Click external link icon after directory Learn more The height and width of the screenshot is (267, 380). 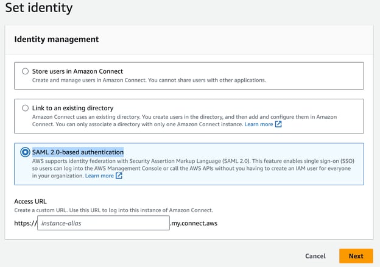click(x=278, y=124)
